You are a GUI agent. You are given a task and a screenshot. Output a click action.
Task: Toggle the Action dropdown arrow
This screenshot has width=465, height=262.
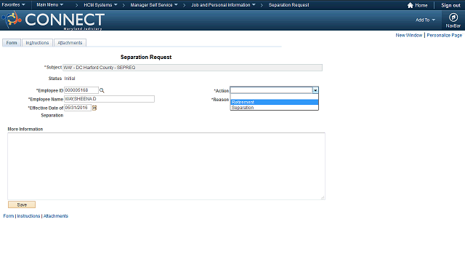tap(315, 90)
